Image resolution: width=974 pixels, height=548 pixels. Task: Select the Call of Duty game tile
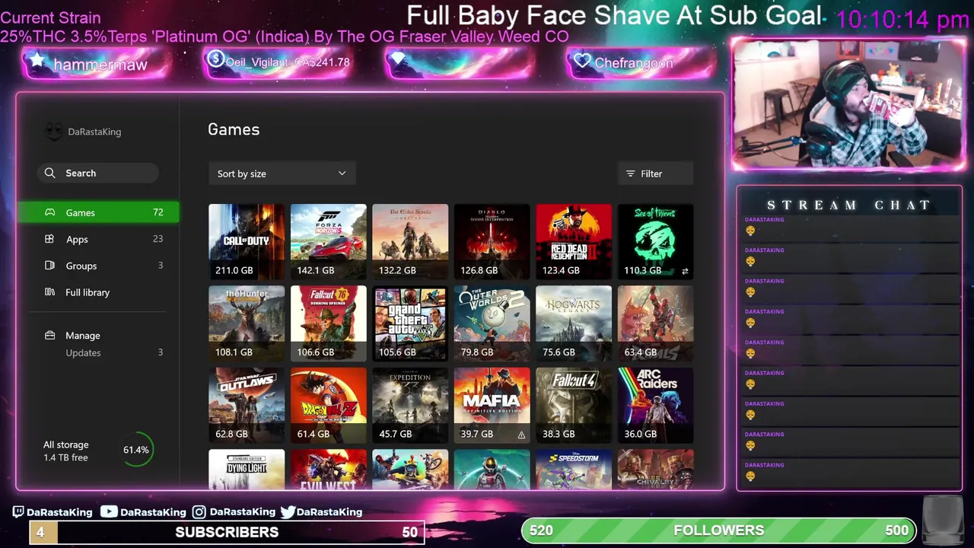(247, 241)
